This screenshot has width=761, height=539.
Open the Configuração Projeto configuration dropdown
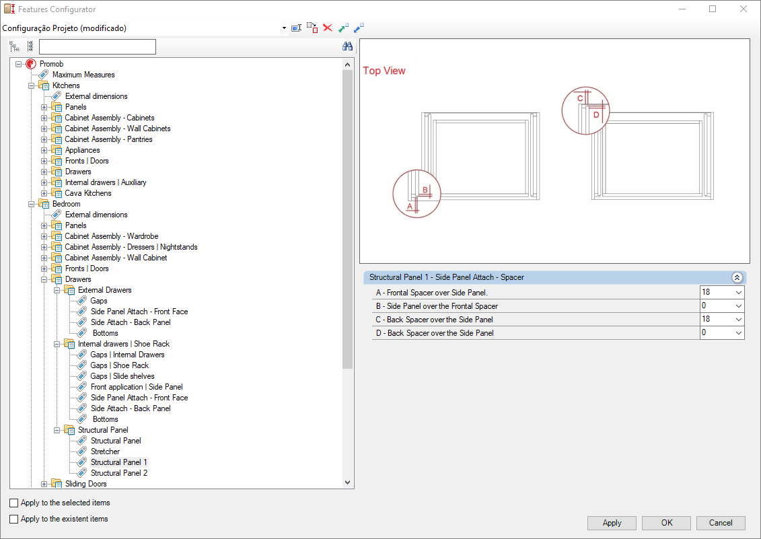coord(284,28)
